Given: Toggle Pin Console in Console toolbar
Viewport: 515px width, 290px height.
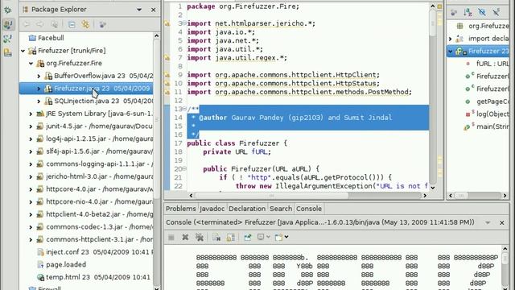Looking at the screenshot, I should pyautogui.click(x=247, y=237).
